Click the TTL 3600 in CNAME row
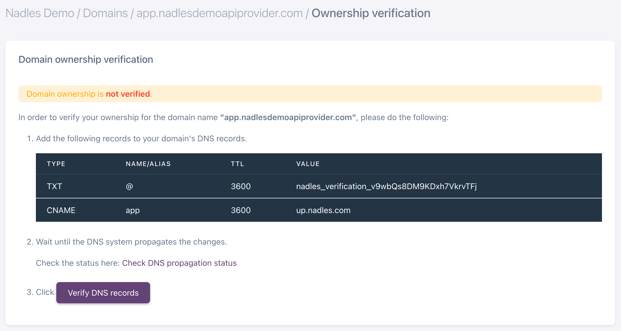 [x=241, y=210]
